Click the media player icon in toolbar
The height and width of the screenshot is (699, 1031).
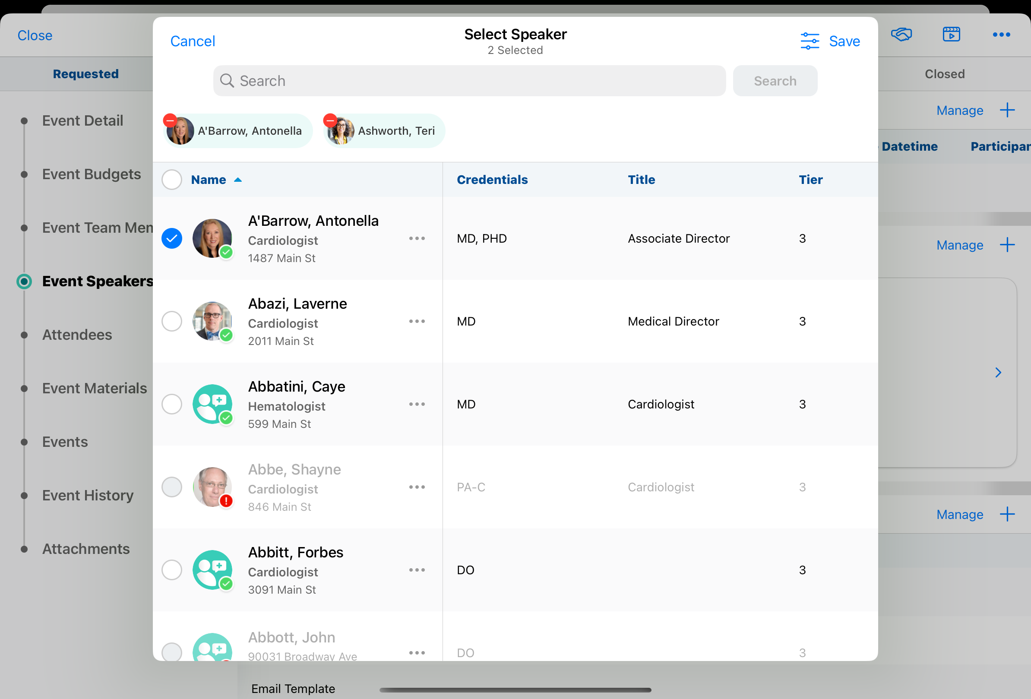(951, 35)
